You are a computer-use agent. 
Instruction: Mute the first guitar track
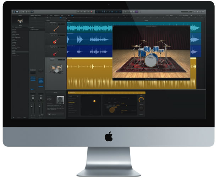[x=51, y=24]
